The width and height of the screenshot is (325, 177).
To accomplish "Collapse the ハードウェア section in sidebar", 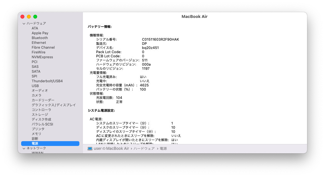I will click(24, 24).
